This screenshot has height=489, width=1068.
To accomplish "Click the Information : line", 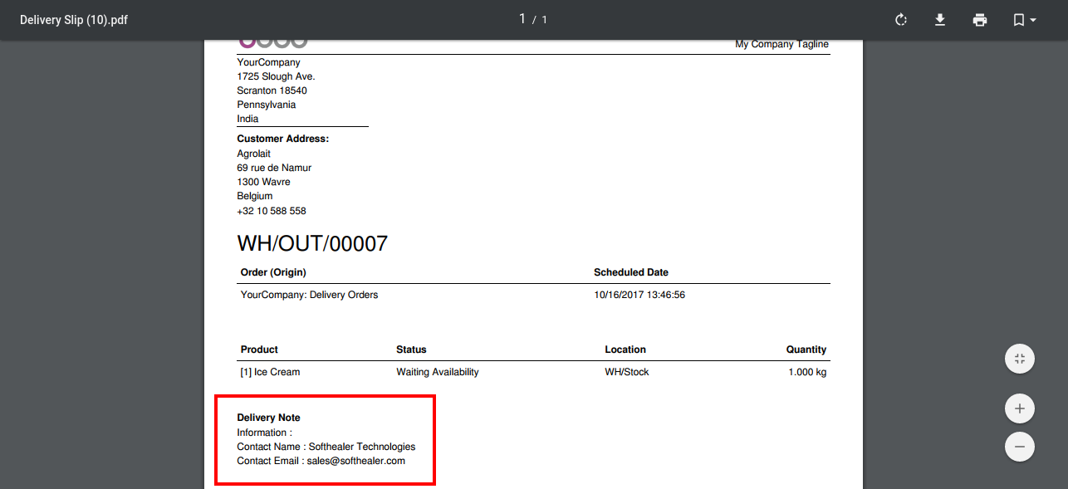I will 265,433.
